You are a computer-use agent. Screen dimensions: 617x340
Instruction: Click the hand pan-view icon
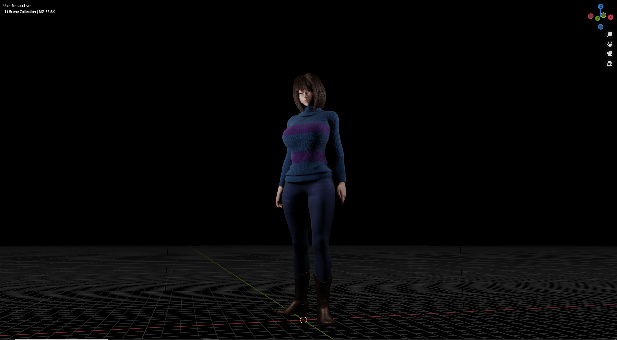click(x=610, y=44)
